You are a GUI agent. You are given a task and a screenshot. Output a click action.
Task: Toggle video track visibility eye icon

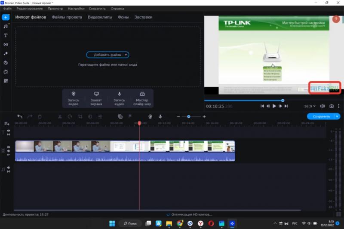pos(9,147)
